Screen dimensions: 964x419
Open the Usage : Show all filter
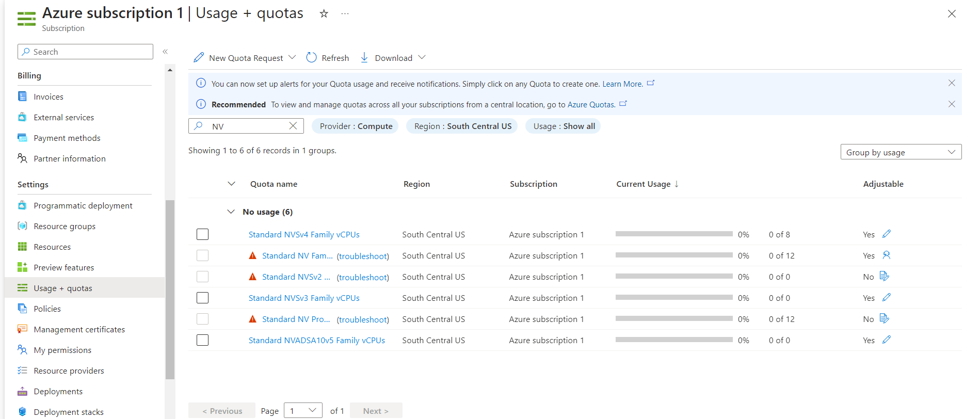coord(564,126)
